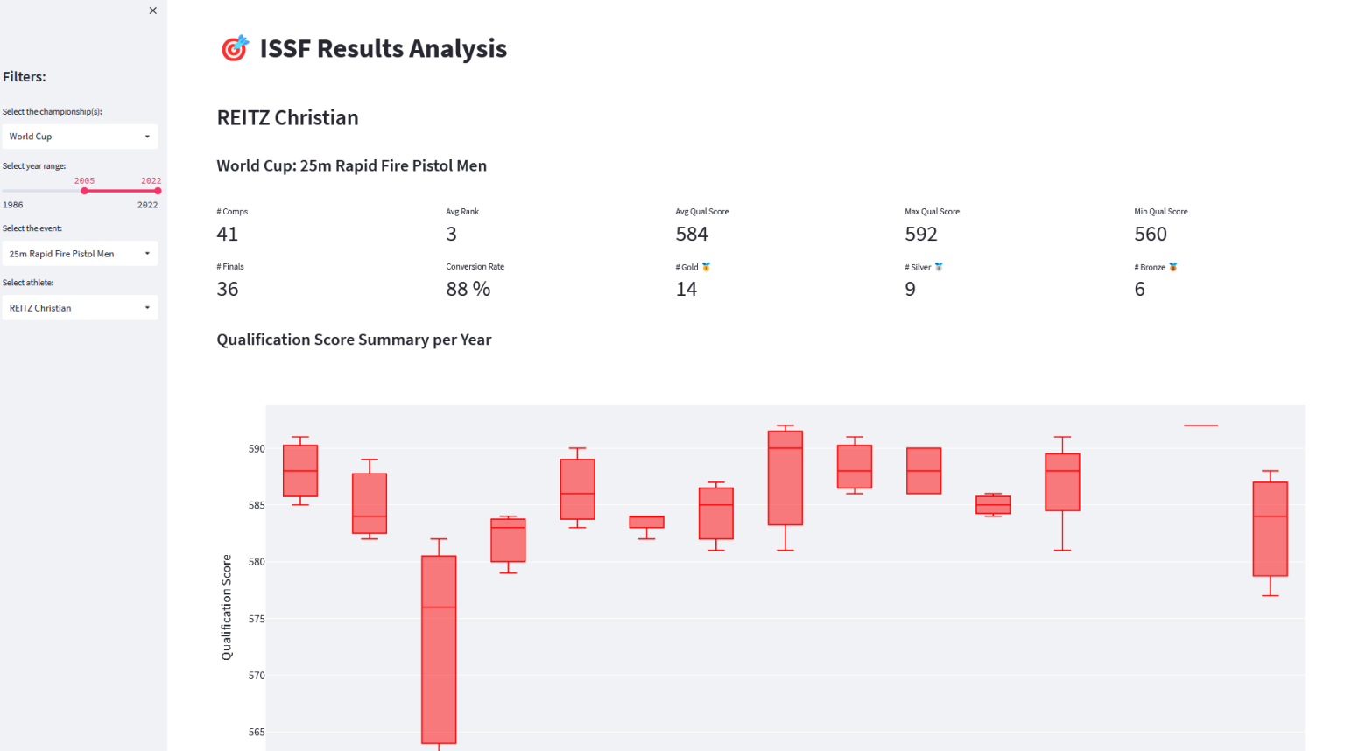Click the REITZ Christian page heading
Viewport: 1345px width, 751px height.
[287, 118]
